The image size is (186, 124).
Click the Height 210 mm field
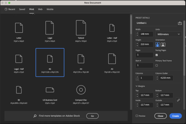point(146,44)
